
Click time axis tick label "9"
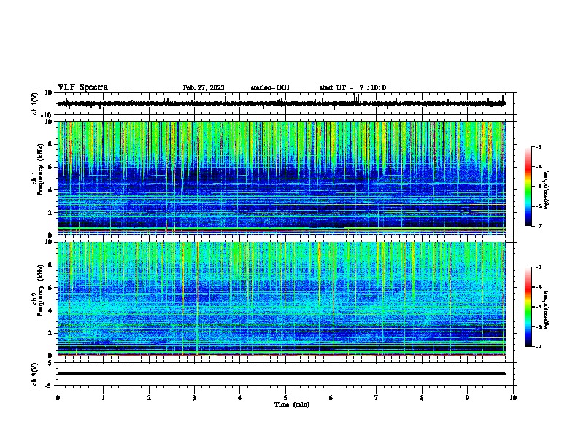[467, 398]
